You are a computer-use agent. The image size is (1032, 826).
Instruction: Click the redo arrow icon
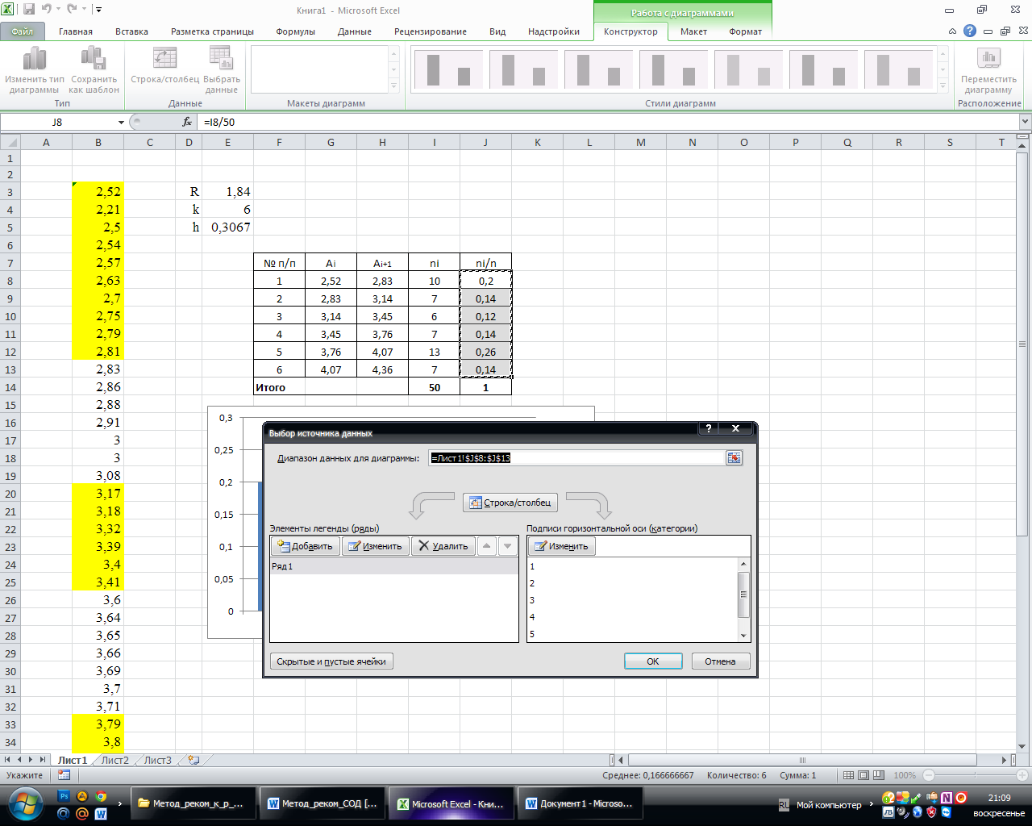tap(73, 10)
